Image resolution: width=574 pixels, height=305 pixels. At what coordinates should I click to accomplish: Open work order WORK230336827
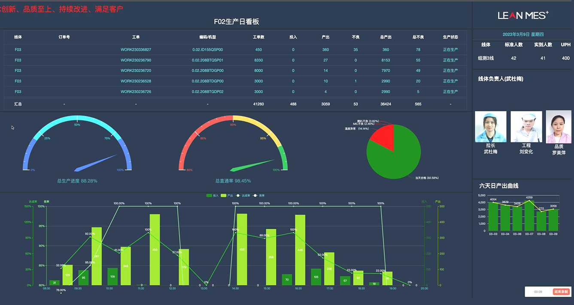point(136,50)
